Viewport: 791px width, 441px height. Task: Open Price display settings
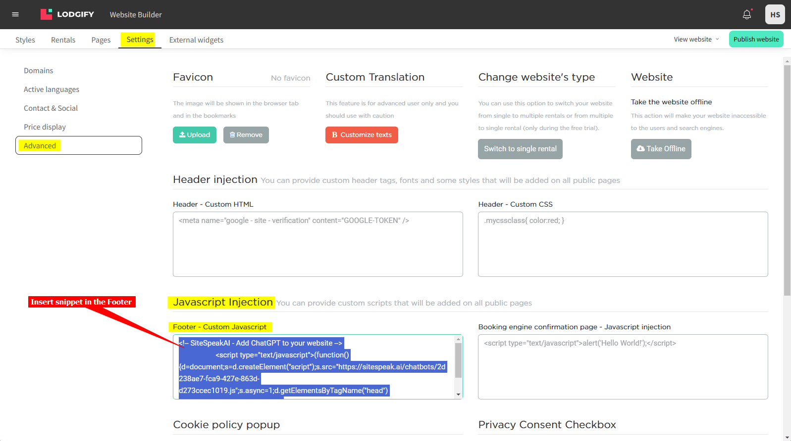[45, 127]
